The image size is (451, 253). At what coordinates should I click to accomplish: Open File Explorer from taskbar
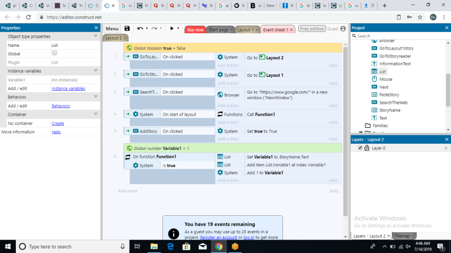tap(154, 246)
